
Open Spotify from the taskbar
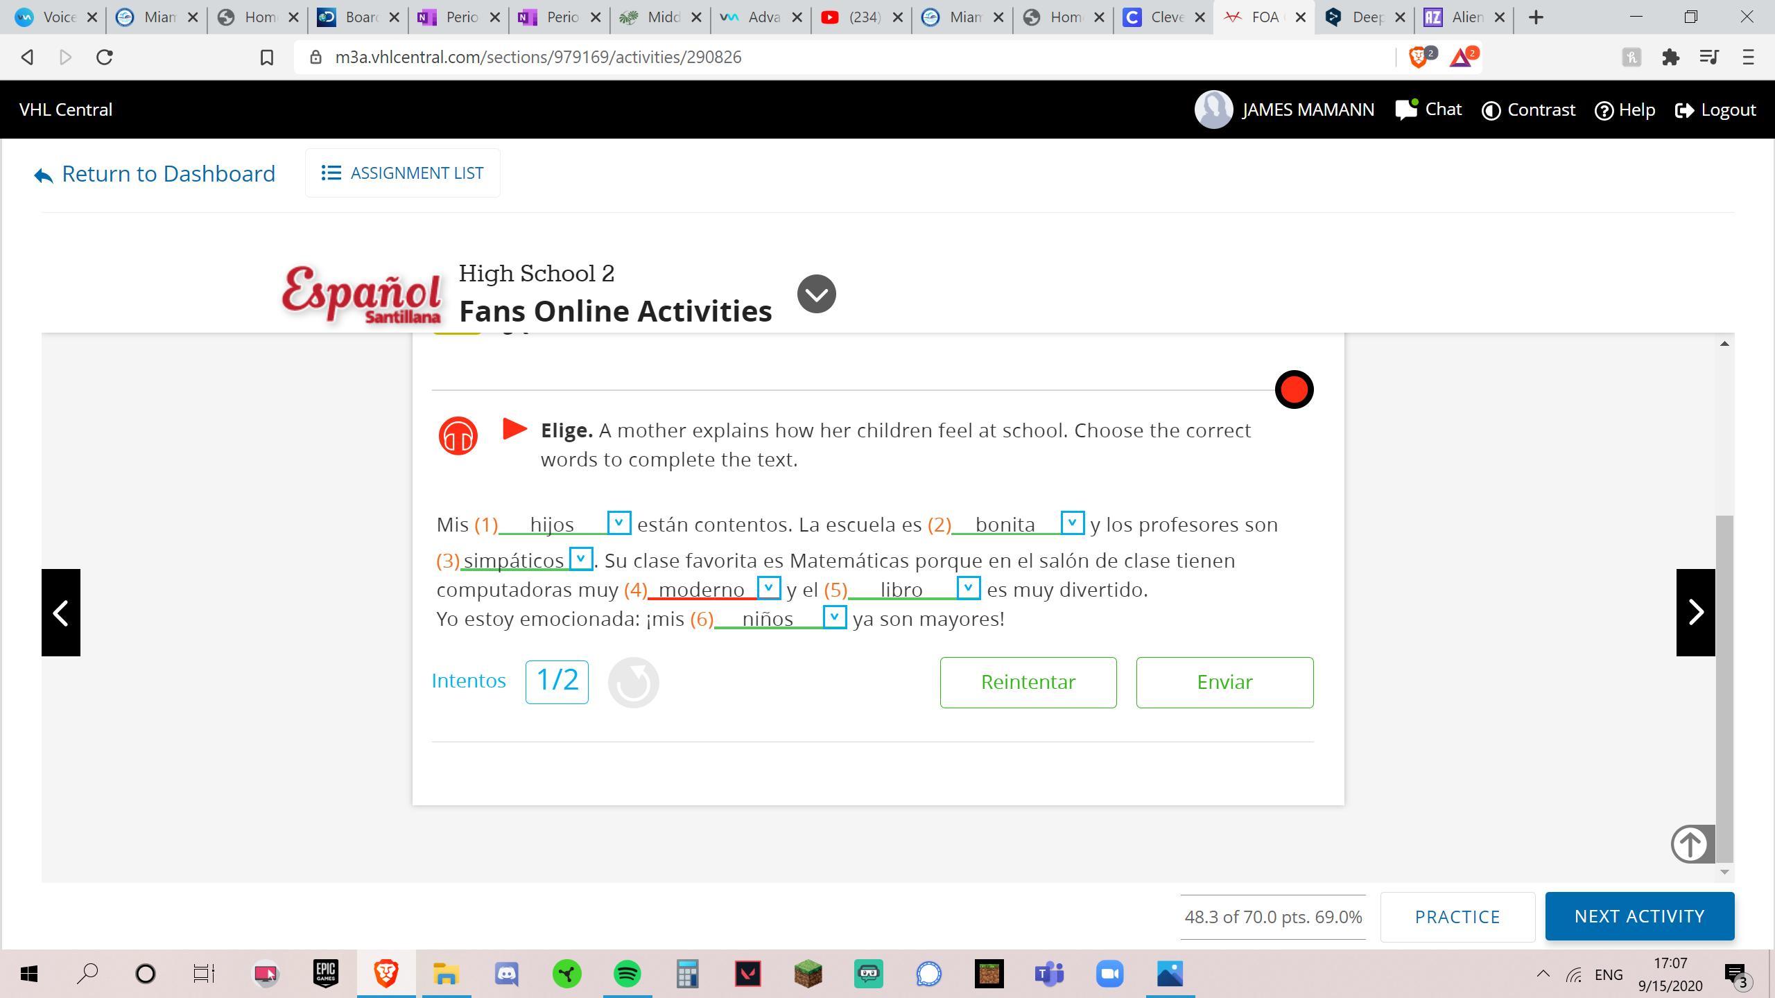627,974
